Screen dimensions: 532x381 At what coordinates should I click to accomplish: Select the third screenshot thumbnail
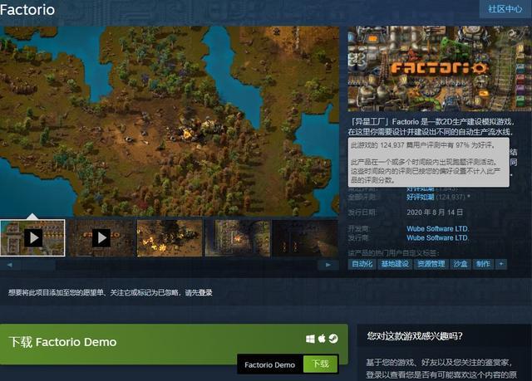[170, 238]
